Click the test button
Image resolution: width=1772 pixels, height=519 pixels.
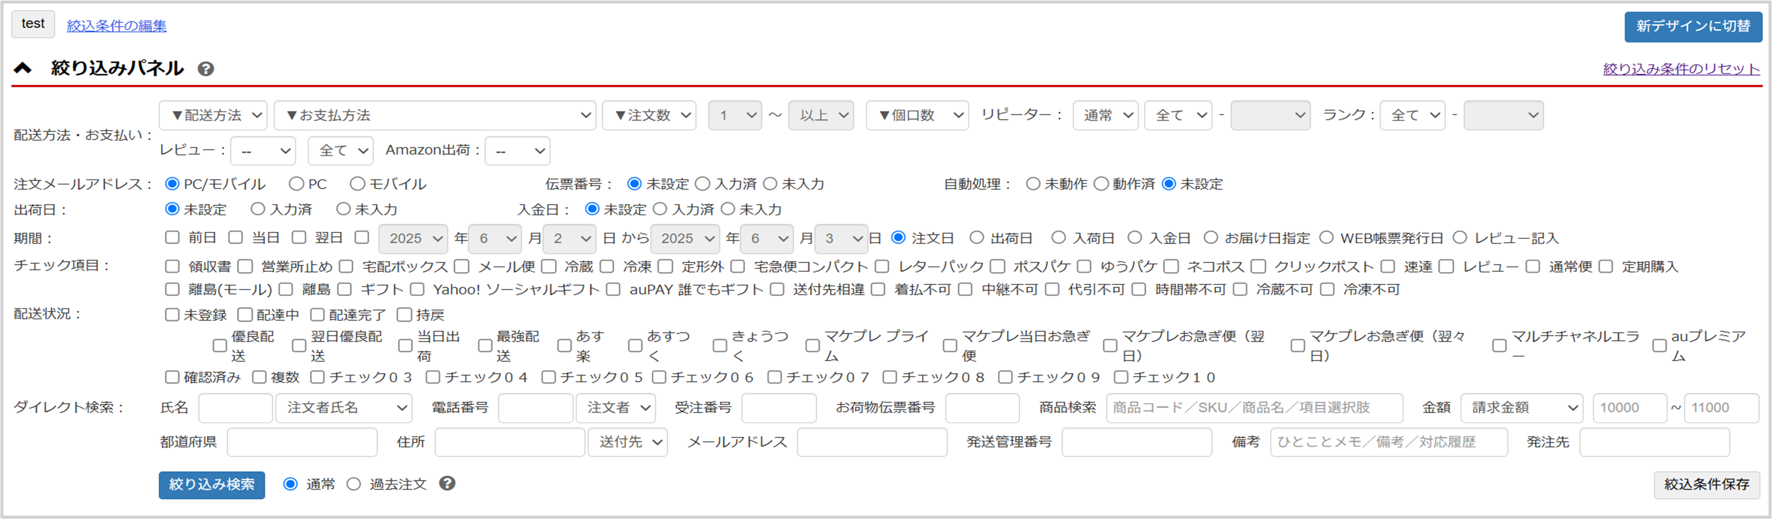click(x=33, y=24)
